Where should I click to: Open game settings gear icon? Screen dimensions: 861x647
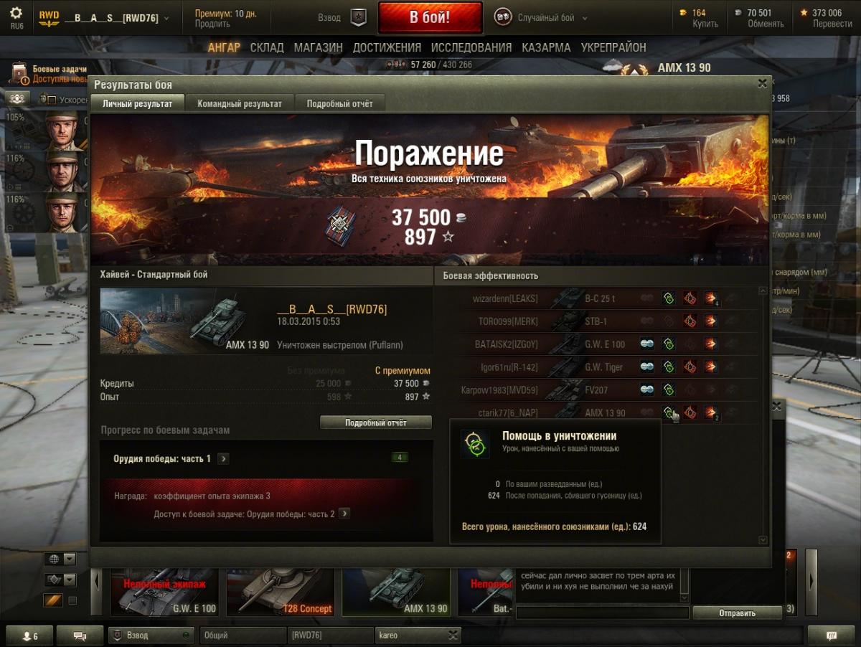[x=16, y=14]
